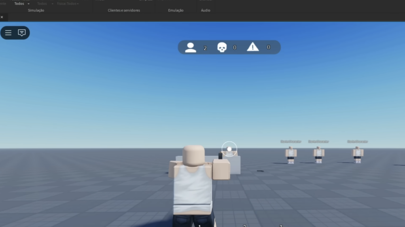Click the foreground player character's head
This screenshot has height=227, width=405.
pyautogui.click(x=193, y=156)
